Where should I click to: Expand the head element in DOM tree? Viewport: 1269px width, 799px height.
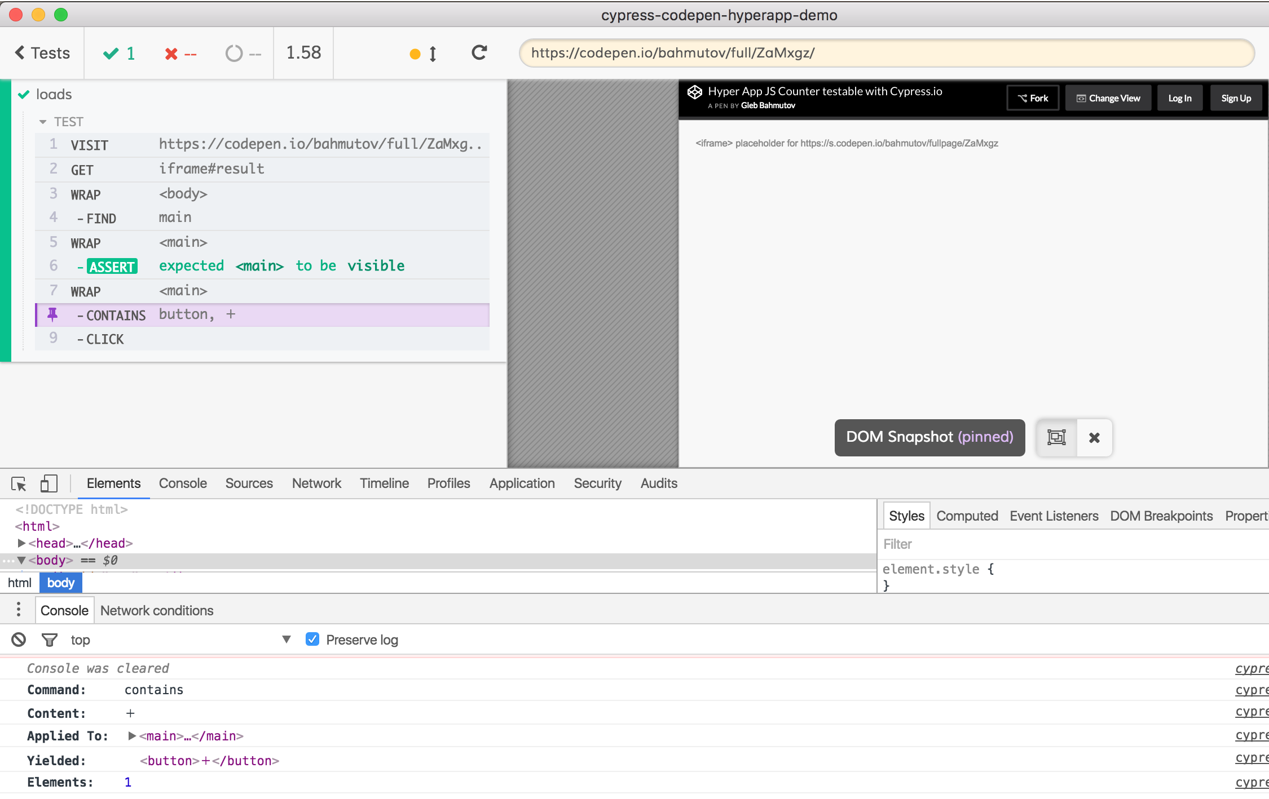click(x=21, y=543)
